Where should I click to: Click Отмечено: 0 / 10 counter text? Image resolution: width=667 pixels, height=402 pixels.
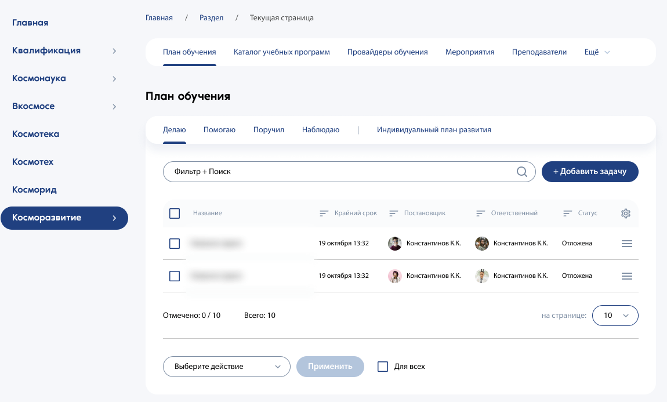coord(192,316)
